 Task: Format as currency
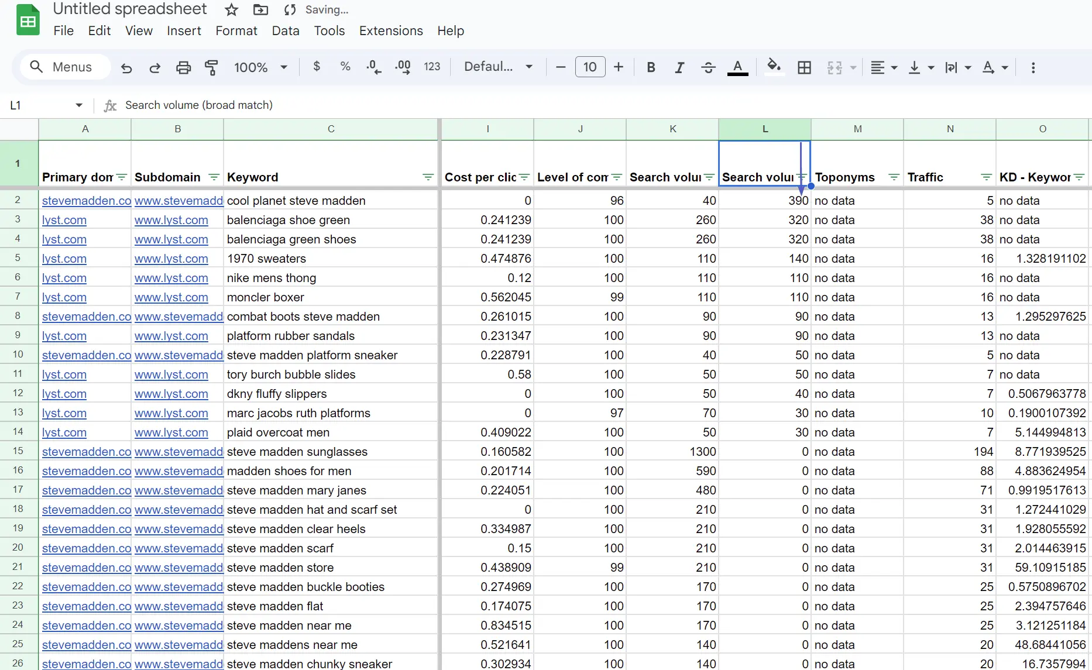[317, 67]
